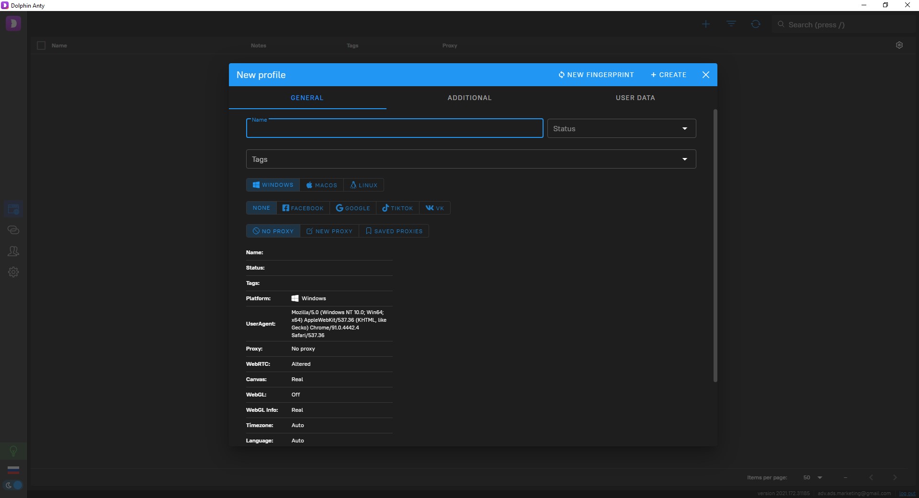Select Windows platform

tap(273, 185)
